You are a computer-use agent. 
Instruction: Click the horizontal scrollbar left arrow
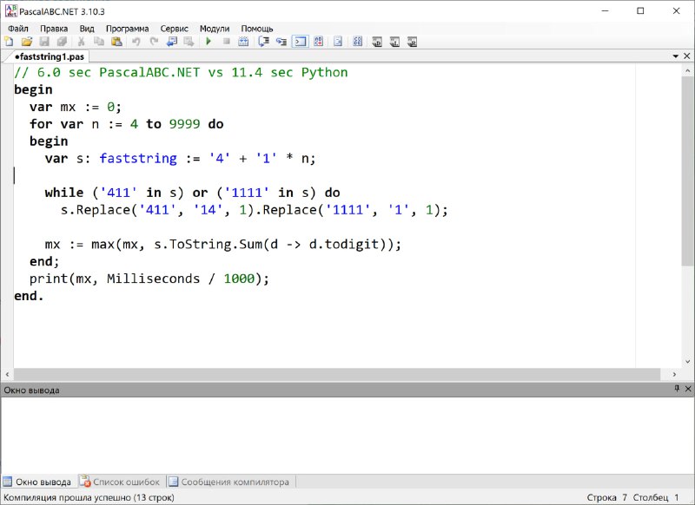pos(7,375)
